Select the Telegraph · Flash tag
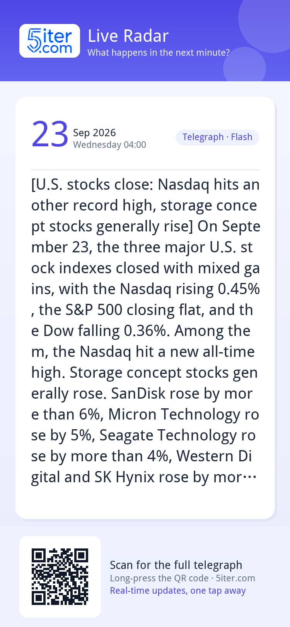 (217, 137)
